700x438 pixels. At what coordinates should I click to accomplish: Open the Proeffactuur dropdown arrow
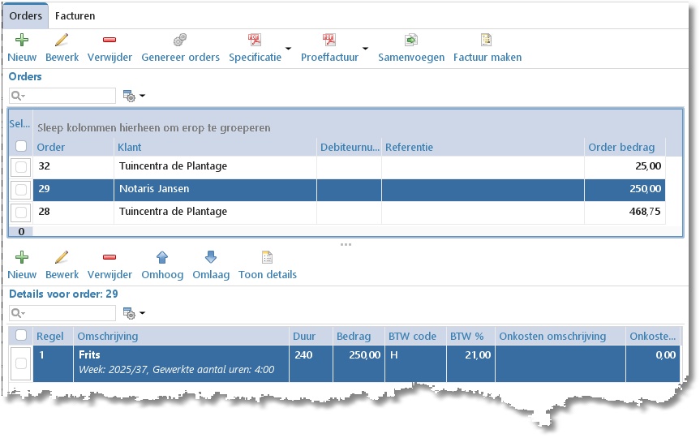pos(365,48)
